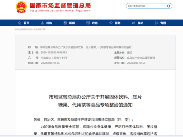Click the arrows icon beside 互动
The image size is (183, 137).
133,23
